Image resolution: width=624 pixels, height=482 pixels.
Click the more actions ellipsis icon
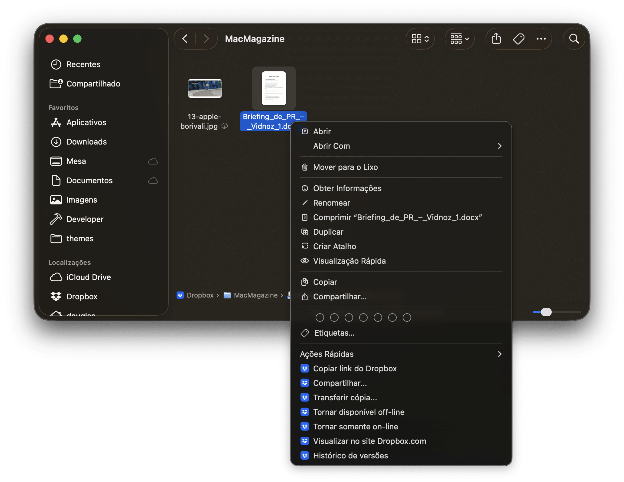coord(541,39)
